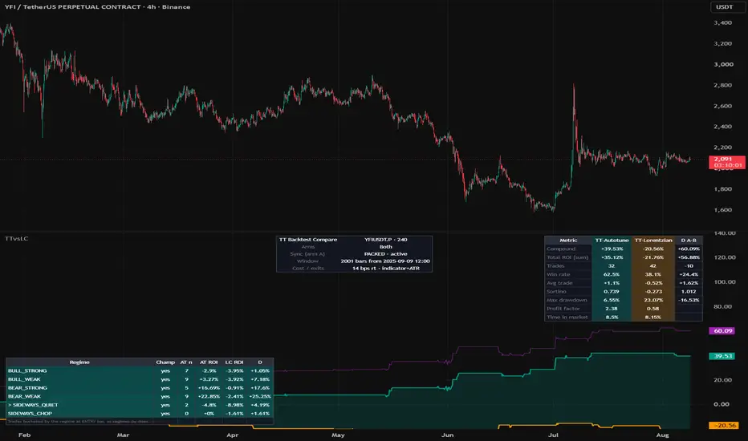Viewport: 748px width, 441px height.
Task: Click the orange -20.56 value tag
Action: point(724,425)
